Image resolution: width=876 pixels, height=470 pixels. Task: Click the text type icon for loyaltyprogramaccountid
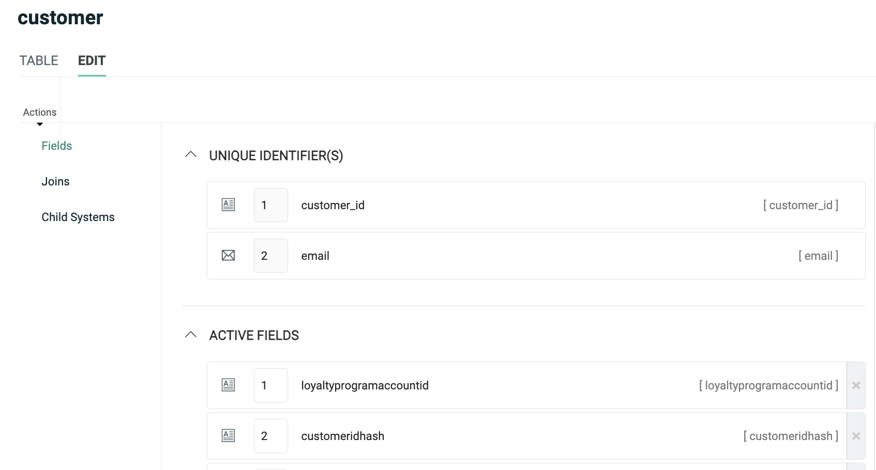tap(228, 385)
